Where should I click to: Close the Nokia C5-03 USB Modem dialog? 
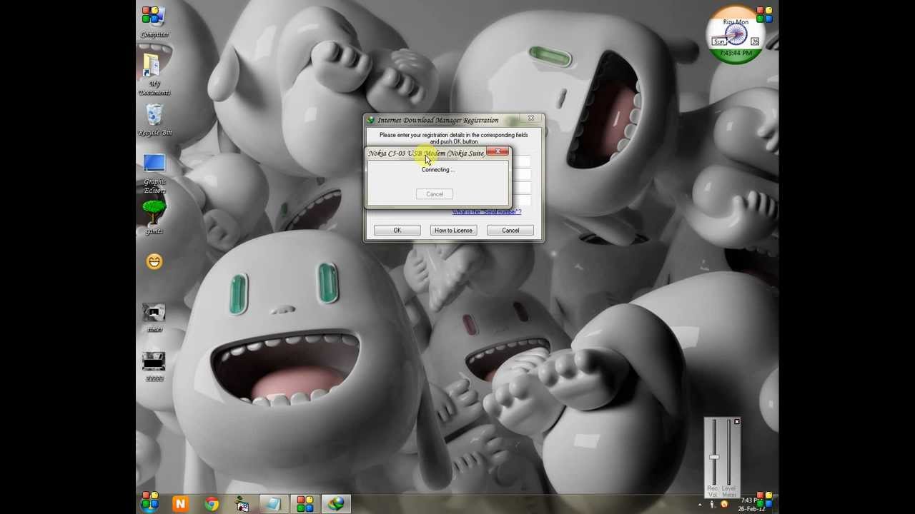coord(498,152)
